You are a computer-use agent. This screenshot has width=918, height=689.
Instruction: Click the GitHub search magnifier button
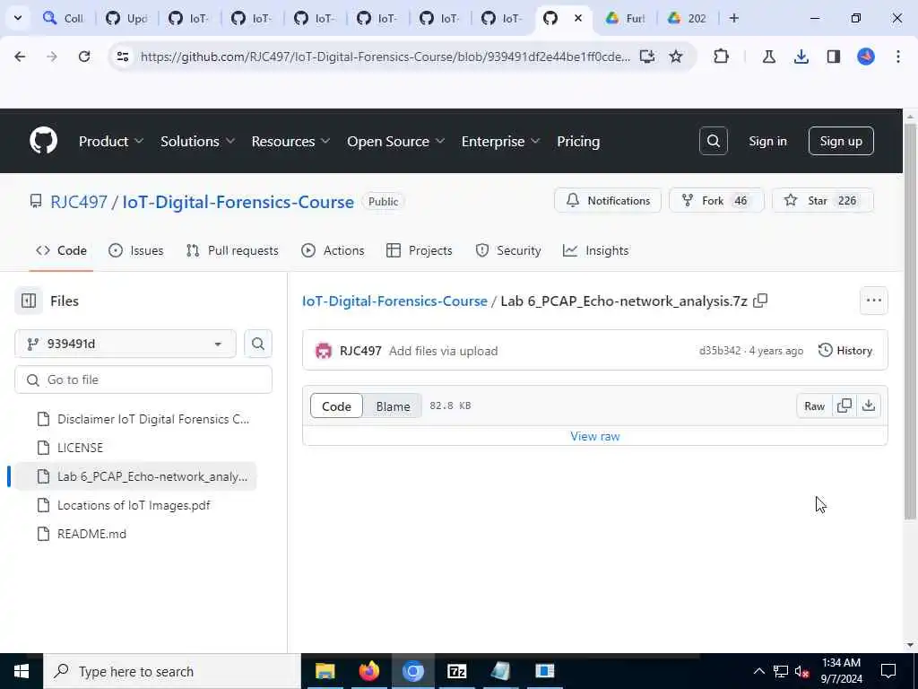pyautogui.click(x=713, y=141)
